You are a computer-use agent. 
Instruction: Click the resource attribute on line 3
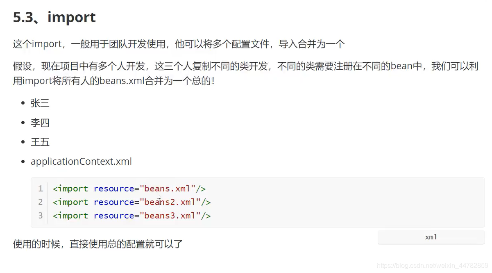click(114, 216)
